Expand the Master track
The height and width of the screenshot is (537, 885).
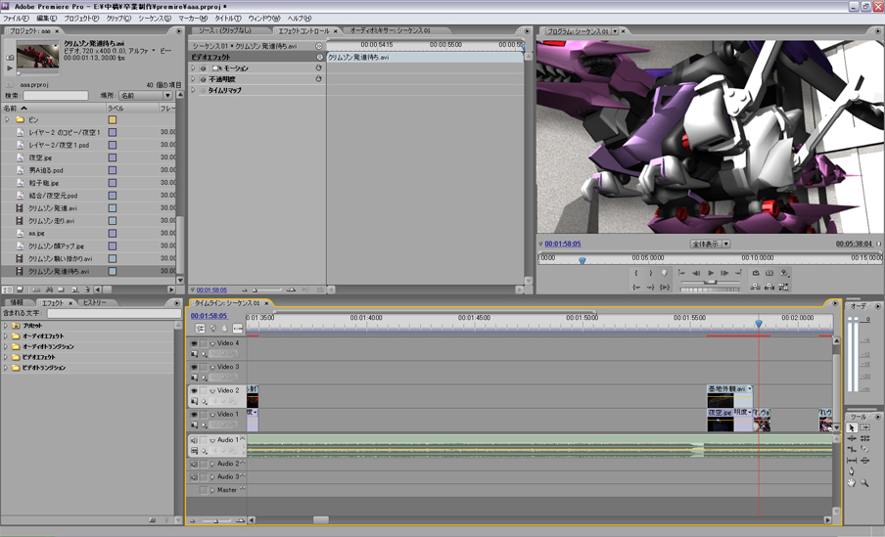pyautogui.click(x=212, y=491)
